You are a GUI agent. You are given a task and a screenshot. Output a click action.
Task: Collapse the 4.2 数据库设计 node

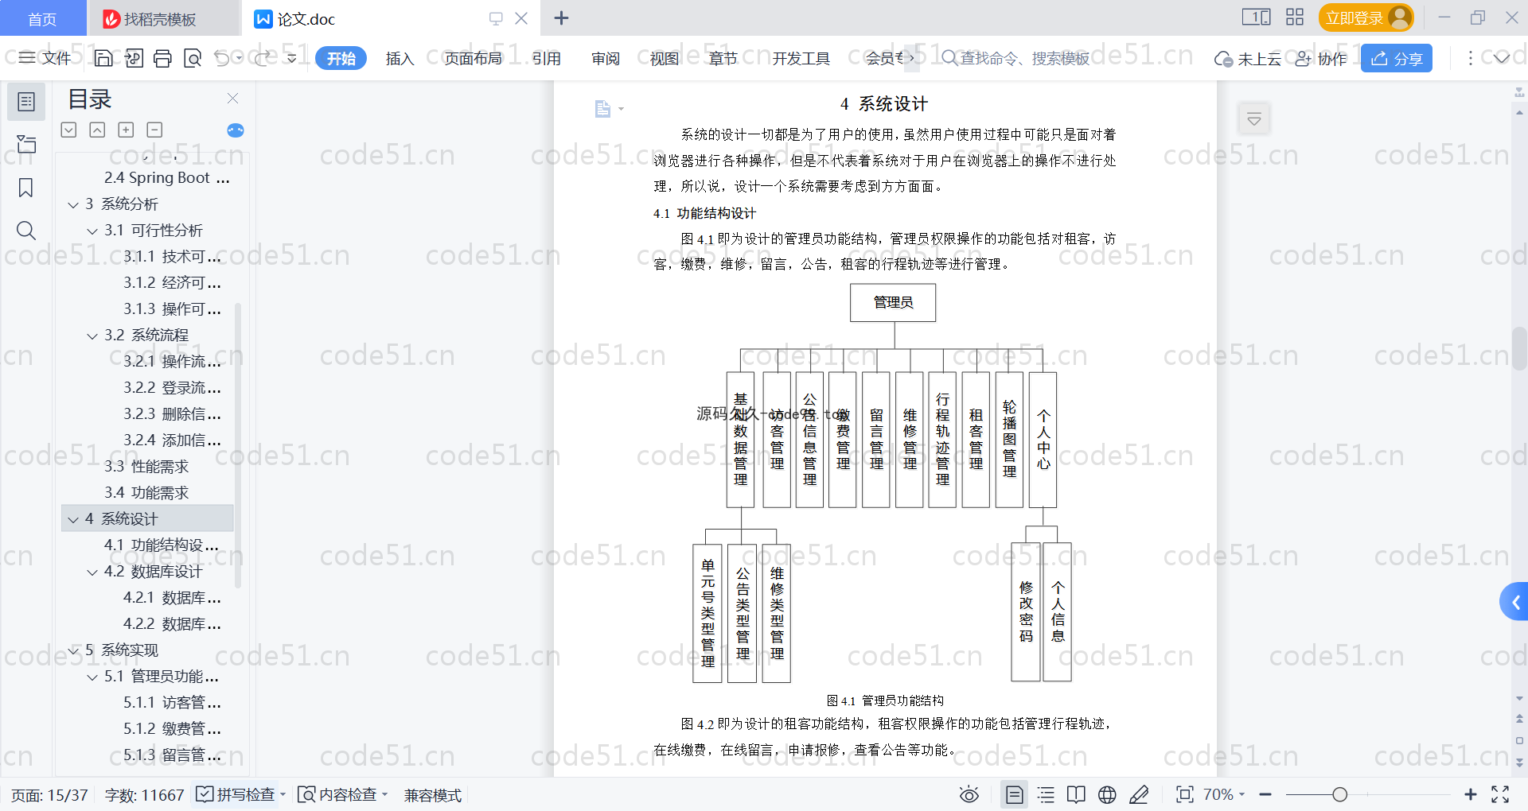[x=92, y=572]
